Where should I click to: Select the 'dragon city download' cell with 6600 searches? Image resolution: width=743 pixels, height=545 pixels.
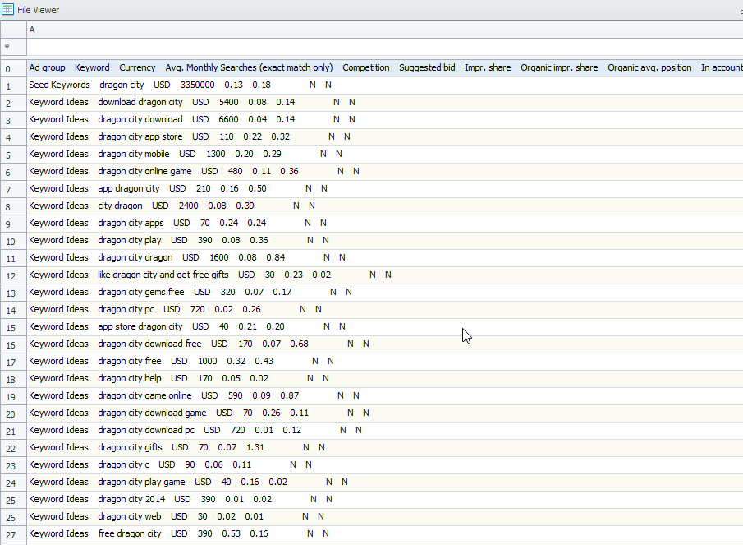pyautogui.click(x=385, y=119)
